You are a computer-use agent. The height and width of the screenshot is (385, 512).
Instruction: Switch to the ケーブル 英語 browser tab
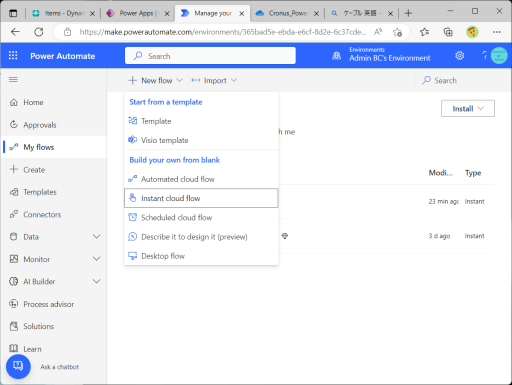click(362, 13)
